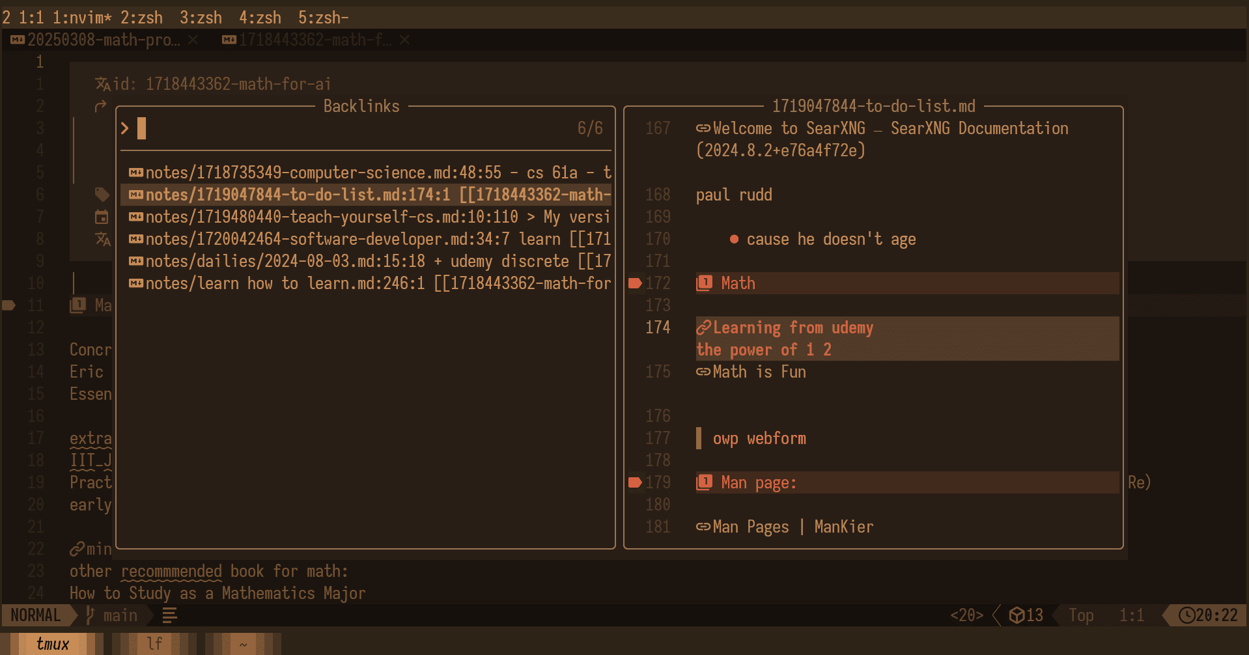This screenshot has height=655, width=1249.
Task: Open the Learning from udemy link
Action: [x=793, y=327]
